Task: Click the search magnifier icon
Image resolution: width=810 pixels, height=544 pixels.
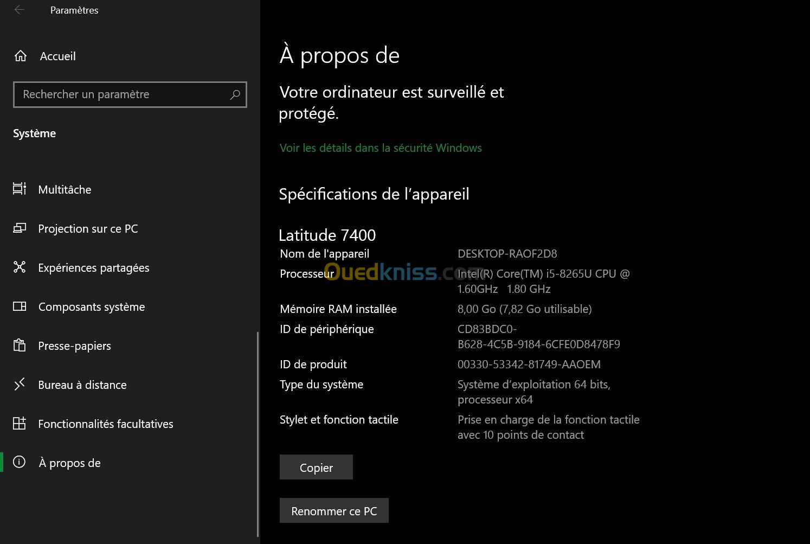Action: [x=235, y=94]
